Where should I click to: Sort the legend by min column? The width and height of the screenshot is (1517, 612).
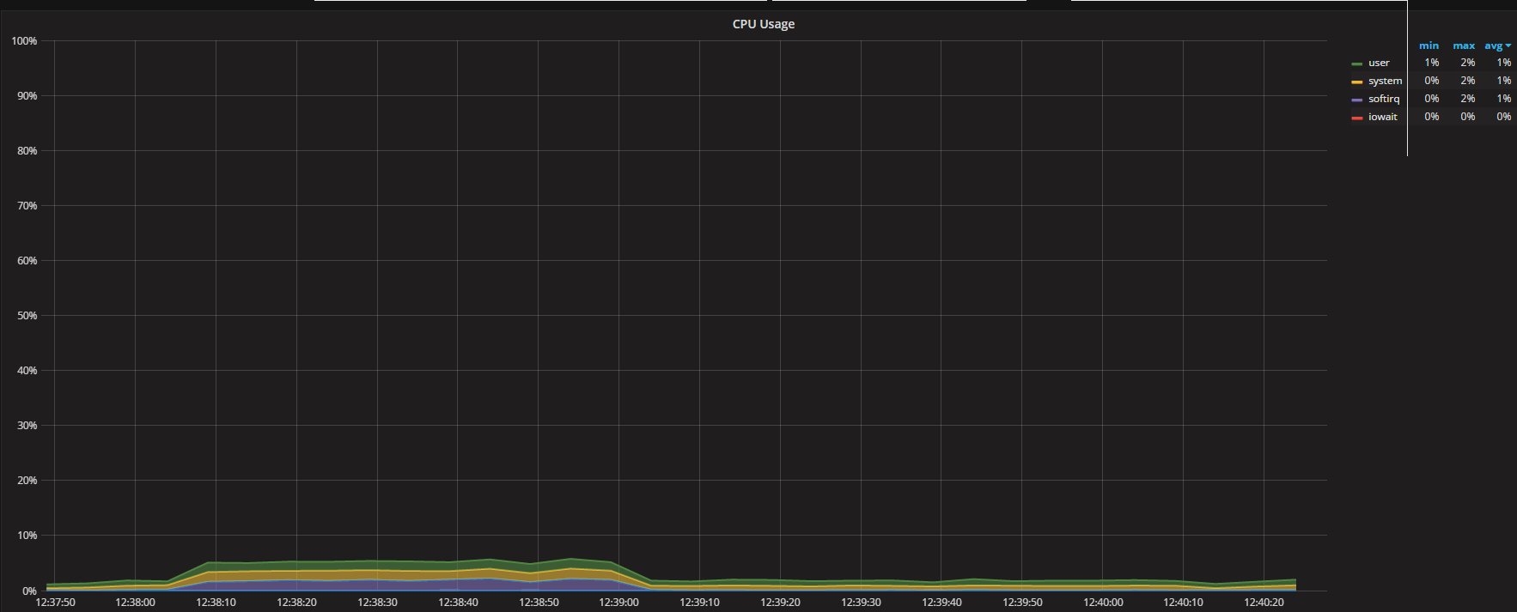(1429, 45)
